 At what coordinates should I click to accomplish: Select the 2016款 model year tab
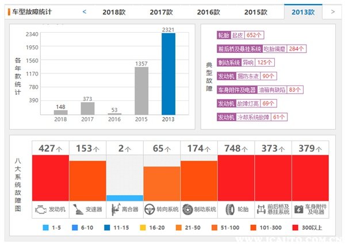(x=208, y=12)
